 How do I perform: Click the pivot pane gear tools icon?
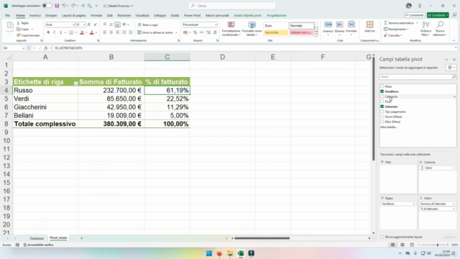450,68
